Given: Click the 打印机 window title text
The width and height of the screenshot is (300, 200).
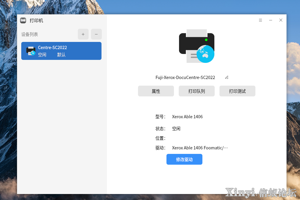Looking at the screenshot, I should pos(36,20).
